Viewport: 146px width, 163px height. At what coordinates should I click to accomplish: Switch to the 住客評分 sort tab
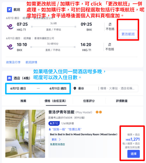(89, 101)
